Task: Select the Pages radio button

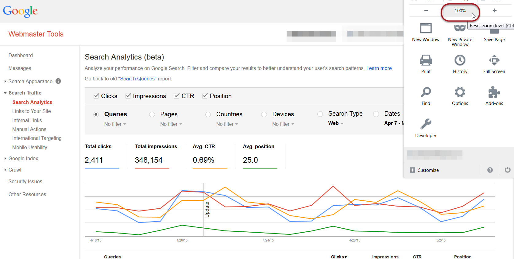Action: pos(152,114)
